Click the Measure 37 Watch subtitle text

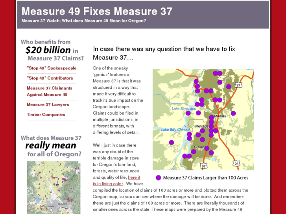point(84,20)
